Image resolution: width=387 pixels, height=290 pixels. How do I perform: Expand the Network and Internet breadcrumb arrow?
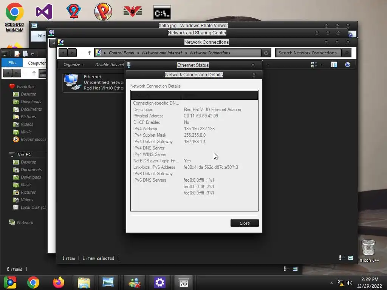(186, 53)
